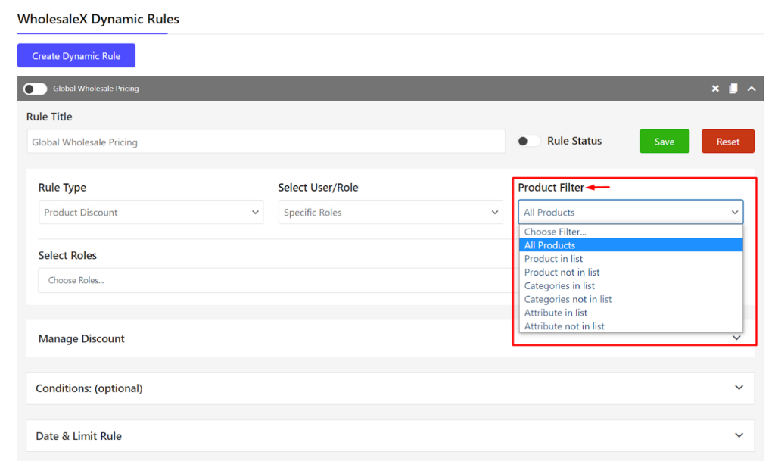Screen dimensions: 775x461
Task: Reset the rule settings
Action: coord(728,142)
